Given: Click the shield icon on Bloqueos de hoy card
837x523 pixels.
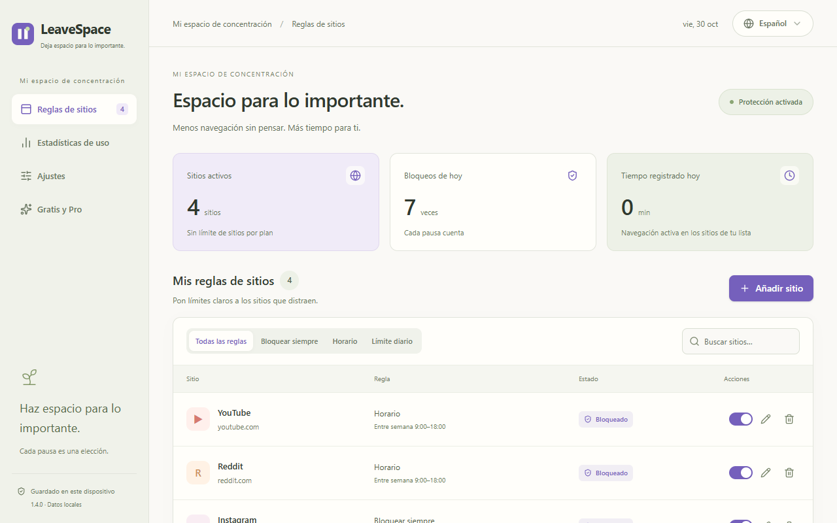Looking at the screenshot, I should coord(573,175).
